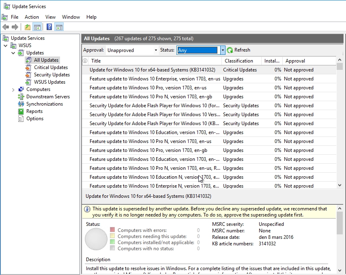Click the Refresh button
The height and width of the screenshot is (275, 346).
coord(239,50)
